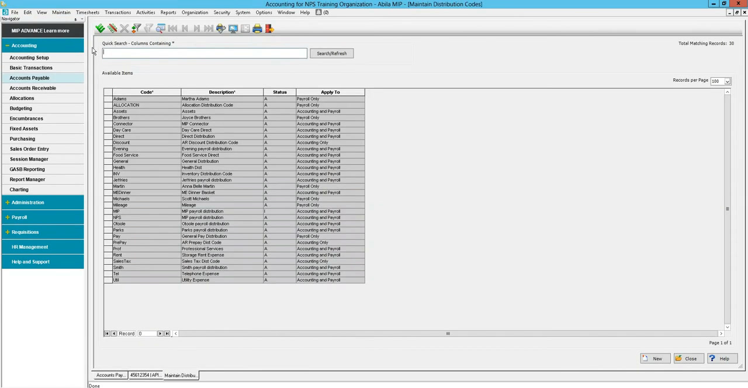Open the Security menu
Image resolution: width=748 pixels, height=388 pixels.
pyautogui.click(x=221, y=12)
